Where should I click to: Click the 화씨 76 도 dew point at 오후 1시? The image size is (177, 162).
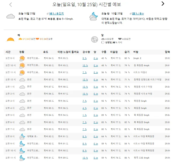[116, 87]
